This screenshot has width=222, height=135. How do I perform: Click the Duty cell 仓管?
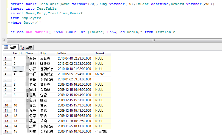47,95
